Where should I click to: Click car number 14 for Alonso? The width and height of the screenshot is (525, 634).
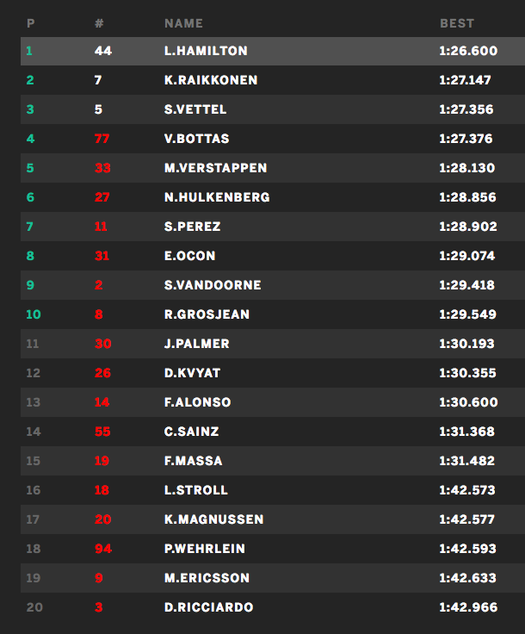point(102,402)
